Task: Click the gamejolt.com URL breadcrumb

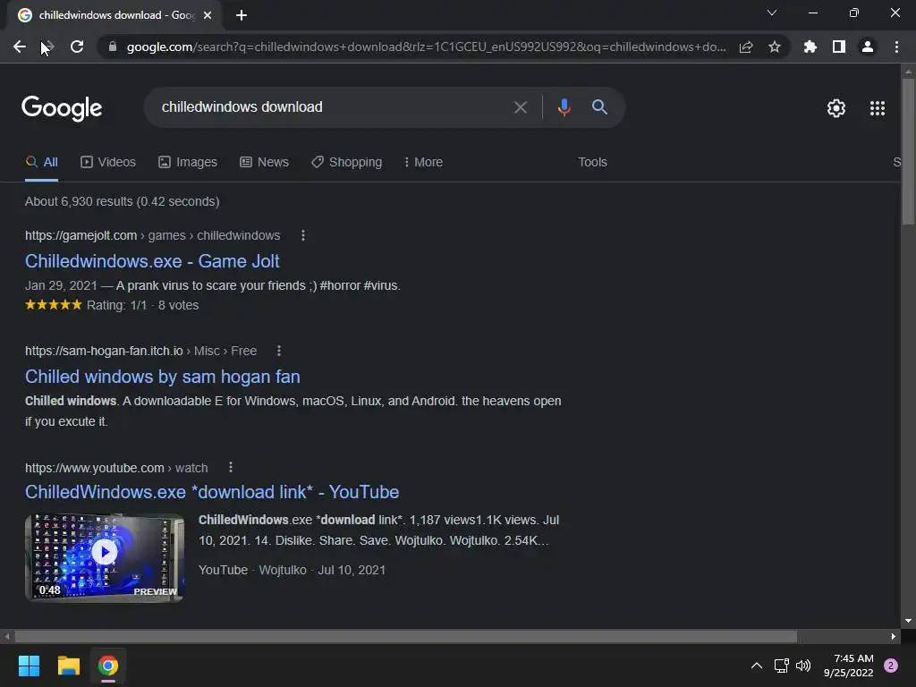Action: pyautogui.click(x=152, y=235)
